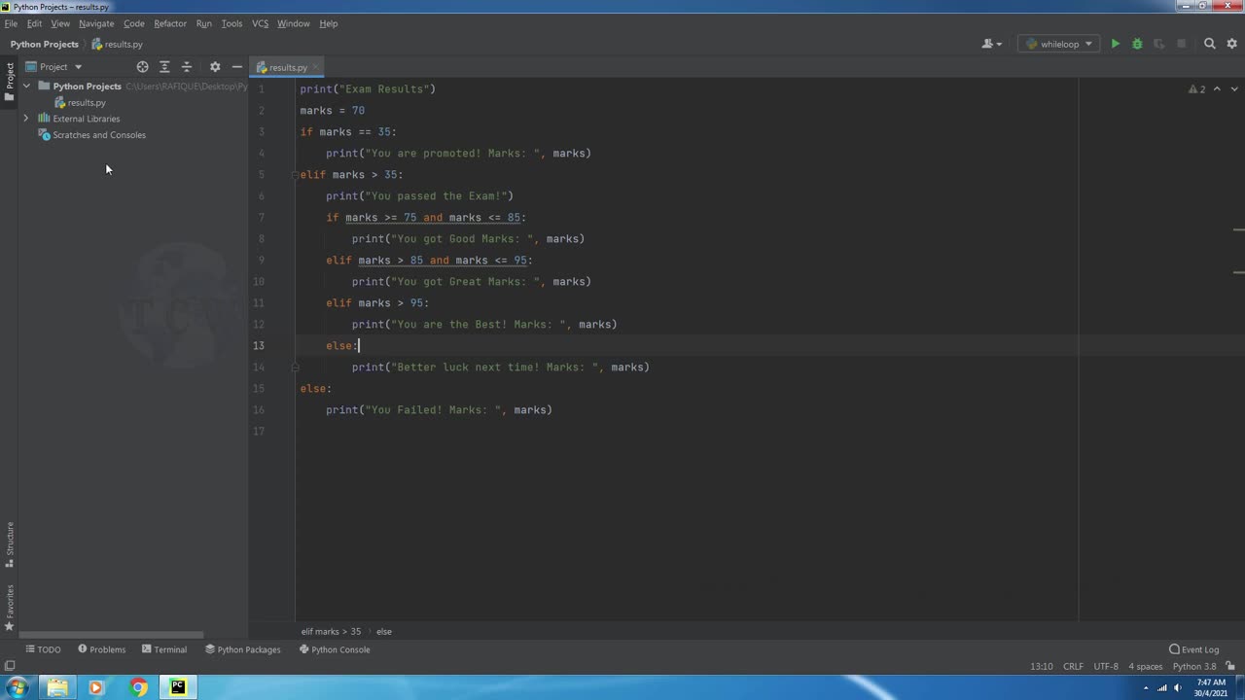The image size is (1245, 700).
Task: Open Python 3.8 interpreter selector
Action: 1194,667
